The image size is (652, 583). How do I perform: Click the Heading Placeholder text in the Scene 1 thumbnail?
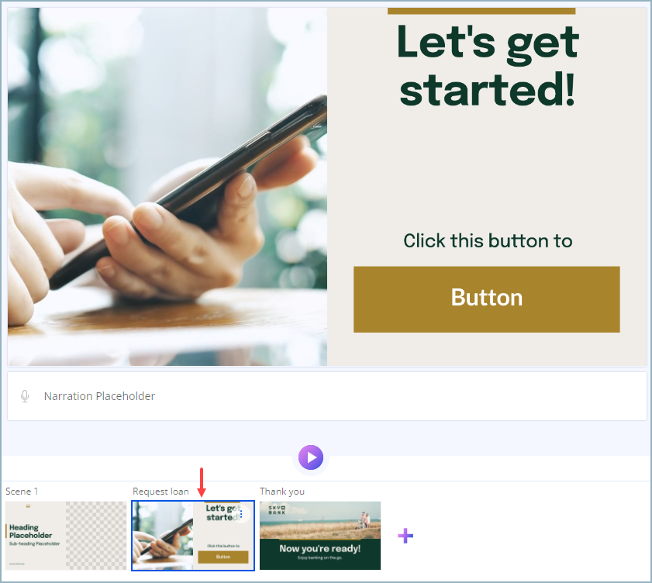click(31, 531)
